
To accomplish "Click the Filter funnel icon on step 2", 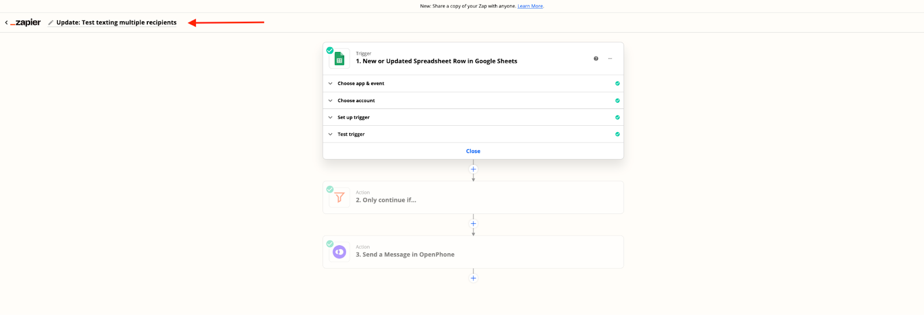I will point(340,198).
